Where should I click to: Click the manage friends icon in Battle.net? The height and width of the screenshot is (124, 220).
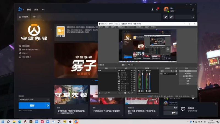point(171,17)
